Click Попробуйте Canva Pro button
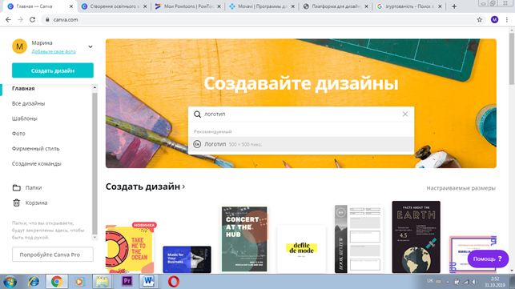The width and height of the screenshot is (515, 289). [53, 255]
